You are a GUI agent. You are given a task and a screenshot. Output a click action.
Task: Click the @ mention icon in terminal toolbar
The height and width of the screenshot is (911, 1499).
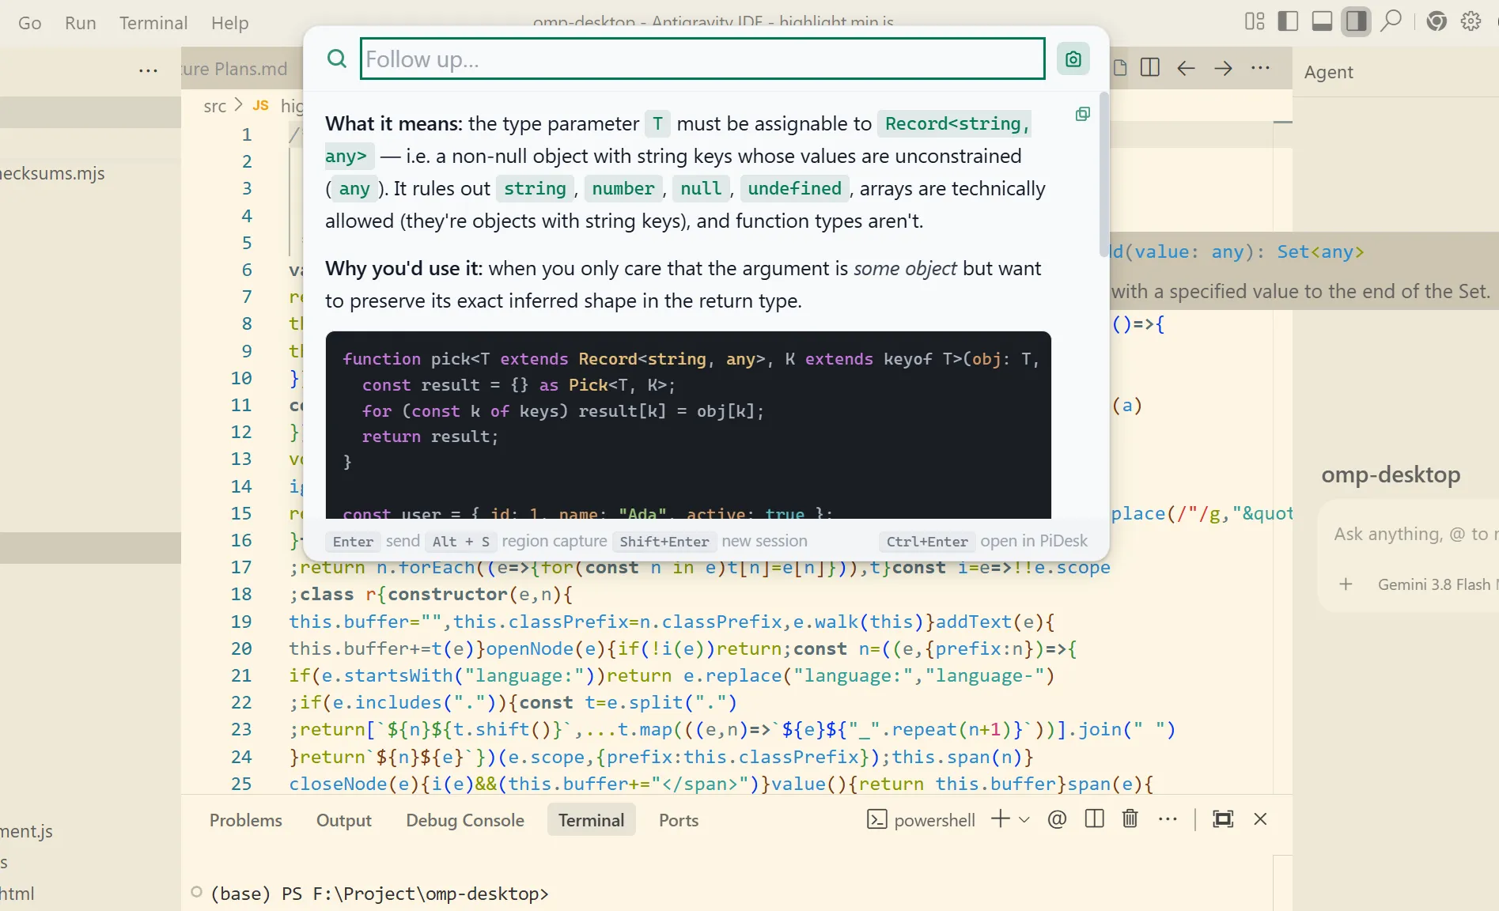tap(1057, 819)
